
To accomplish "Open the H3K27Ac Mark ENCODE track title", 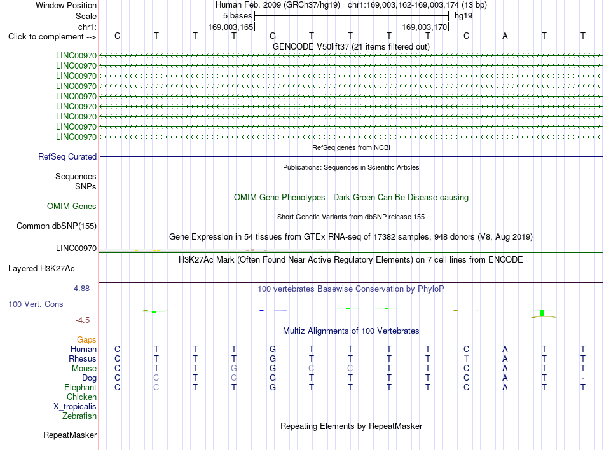I will click(351, 259).
